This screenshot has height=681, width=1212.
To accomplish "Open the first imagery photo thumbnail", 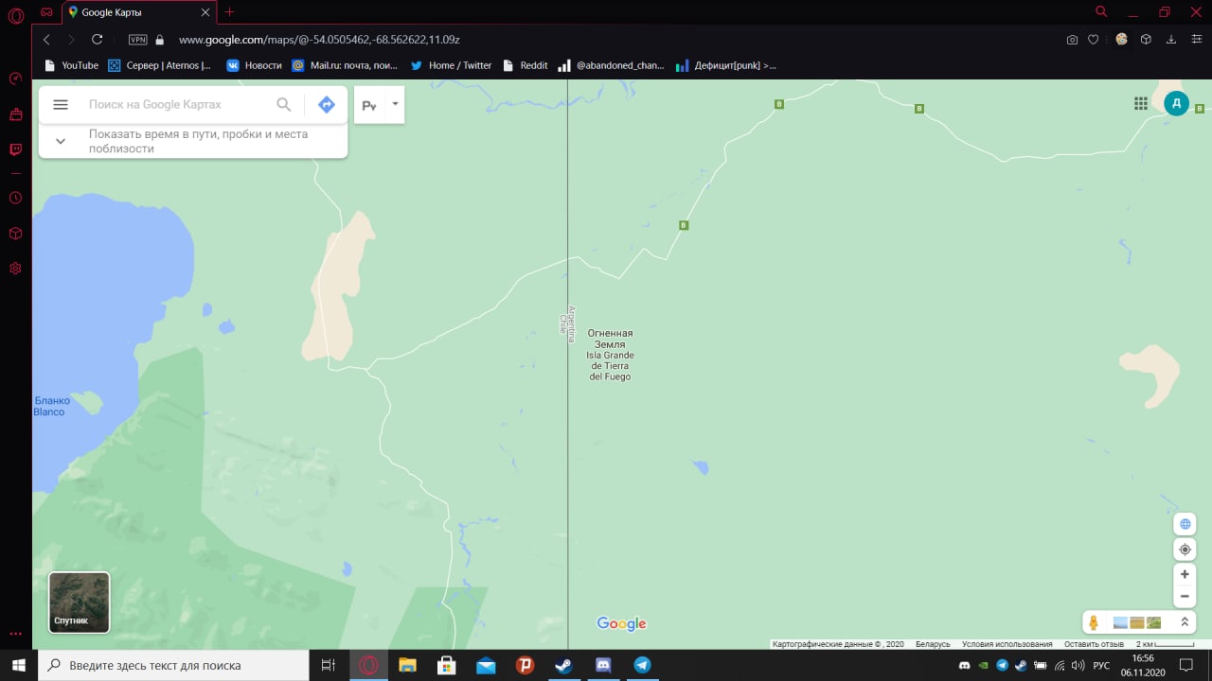I will (1120, 622).
